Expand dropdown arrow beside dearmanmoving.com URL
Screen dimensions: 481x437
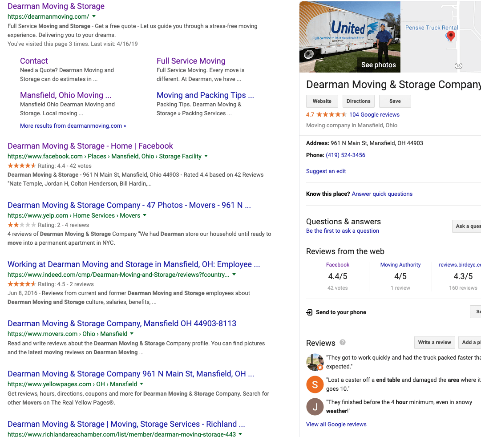click(94, 16)
